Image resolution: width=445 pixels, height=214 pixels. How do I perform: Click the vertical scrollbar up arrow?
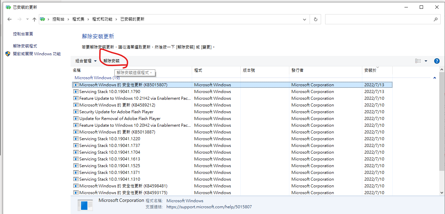pyautogui.click(x=442, y=69)
